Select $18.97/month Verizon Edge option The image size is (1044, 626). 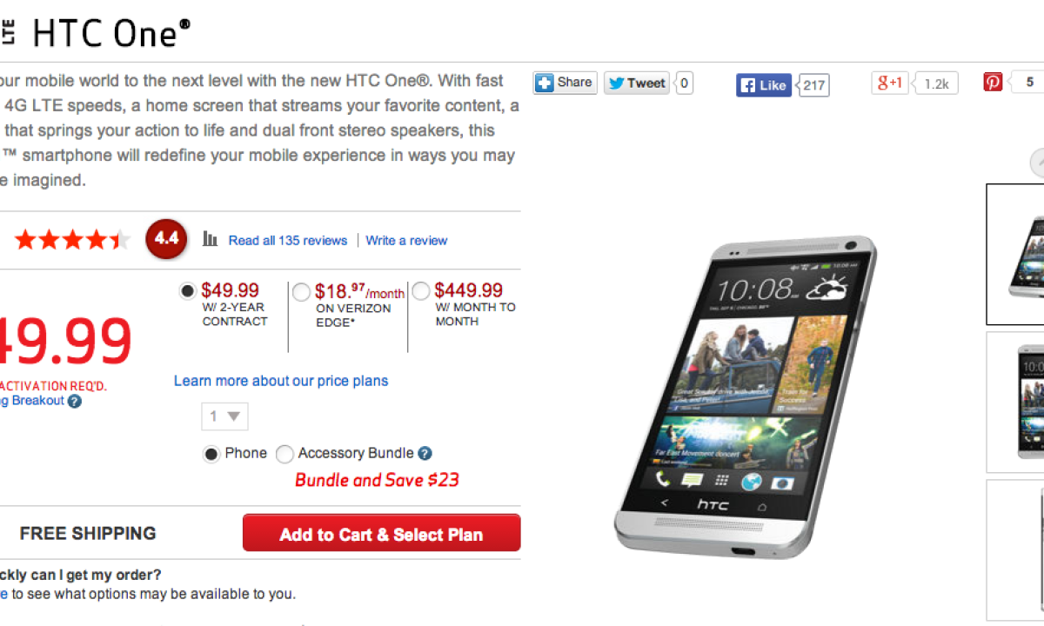pos(301,293)
